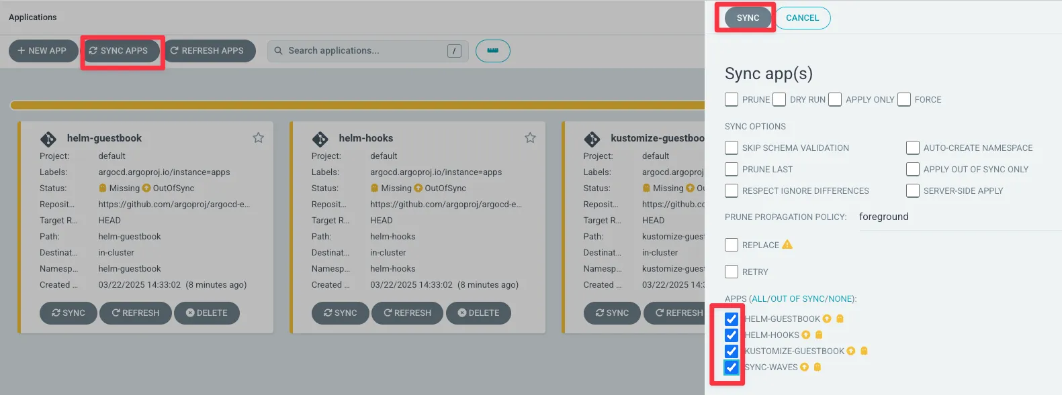Check the REPLACE option
Screen dimensions: 1062x395
coord(732,245)
